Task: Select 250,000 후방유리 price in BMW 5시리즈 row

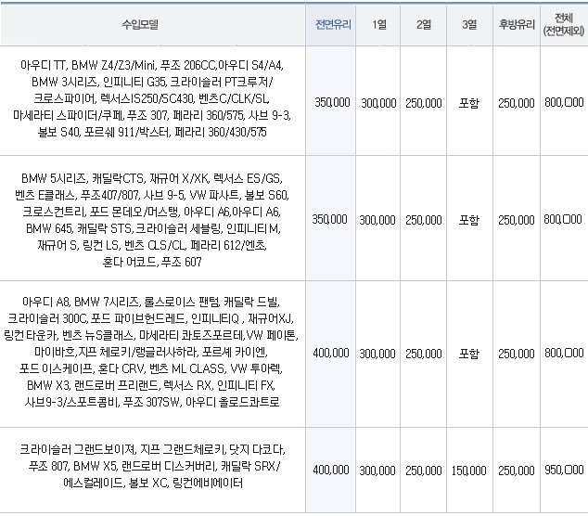Action: coord(517,220)
